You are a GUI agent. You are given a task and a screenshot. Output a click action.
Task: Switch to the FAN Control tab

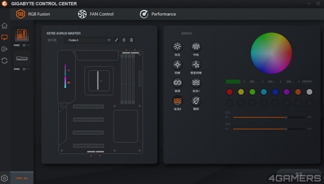tap(96, 14)
